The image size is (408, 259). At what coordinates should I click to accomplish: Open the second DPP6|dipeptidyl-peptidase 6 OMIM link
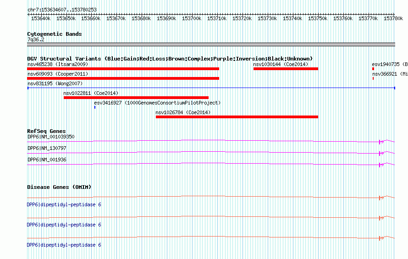[x=64, y=225]
